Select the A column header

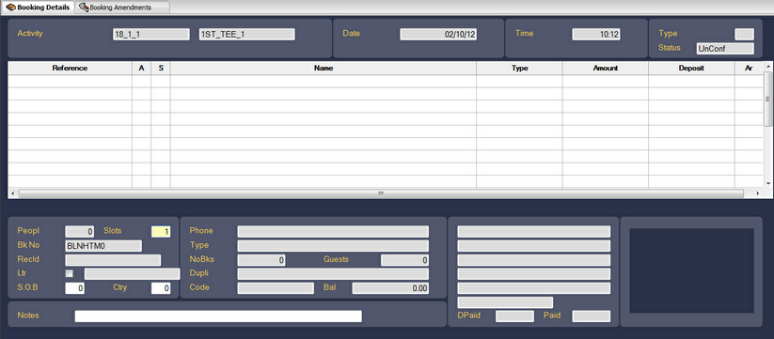142,68
